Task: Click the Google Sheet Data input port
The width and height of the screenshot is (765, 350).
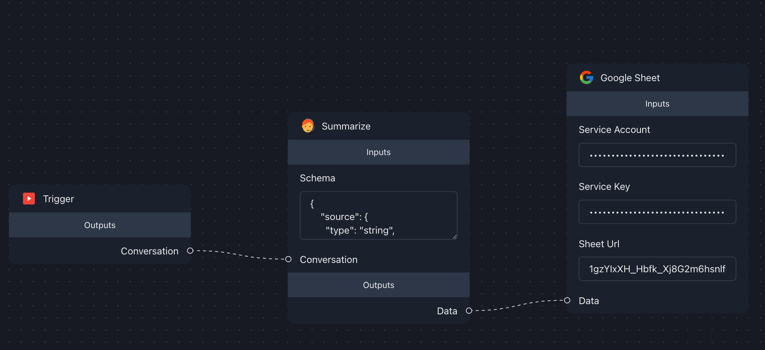Action: 567,300
